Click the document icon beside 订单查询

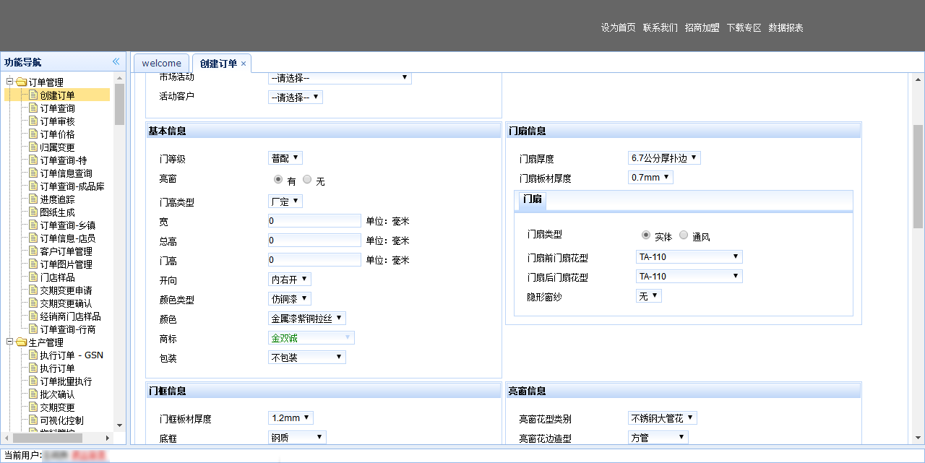(x=33, y=108)
